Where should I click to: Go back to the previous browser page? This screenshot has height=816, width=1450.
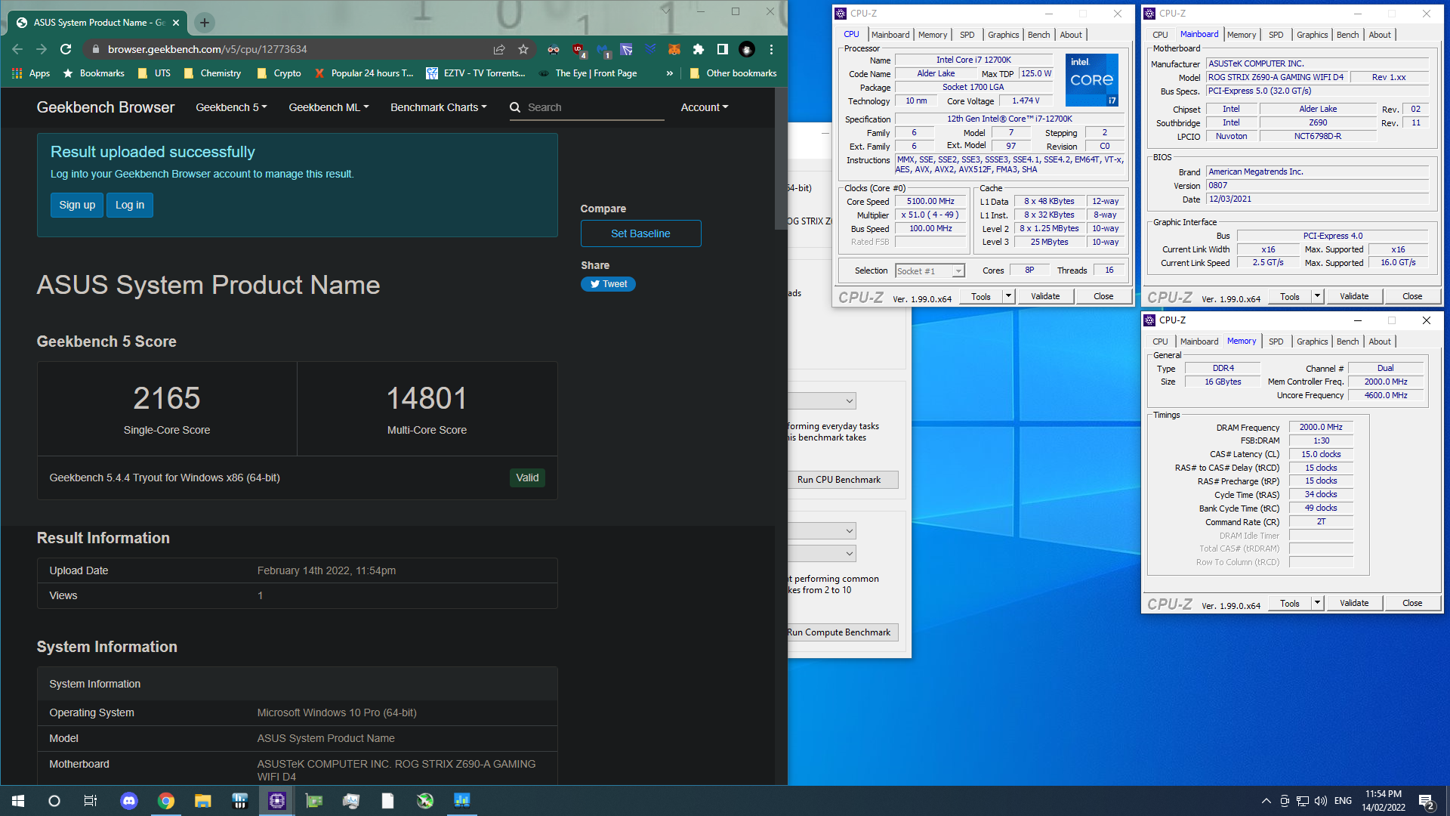pyautogui.click(x=17, y=49)
